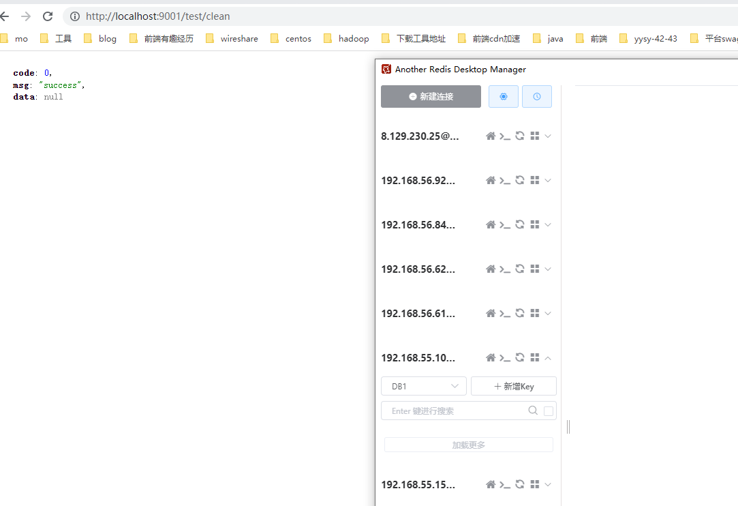Refresh the 192.168.56.84 connection
The width and height of the screenshot is (738, 506).
point(520,224)
